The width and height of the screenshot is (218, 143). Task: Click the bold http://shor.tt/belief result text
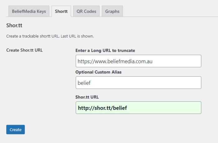(x=102, y=108)
